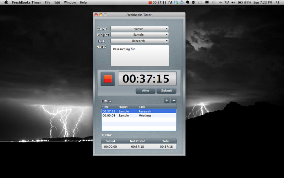Add a new timer with the plus button

coord(167,100)
